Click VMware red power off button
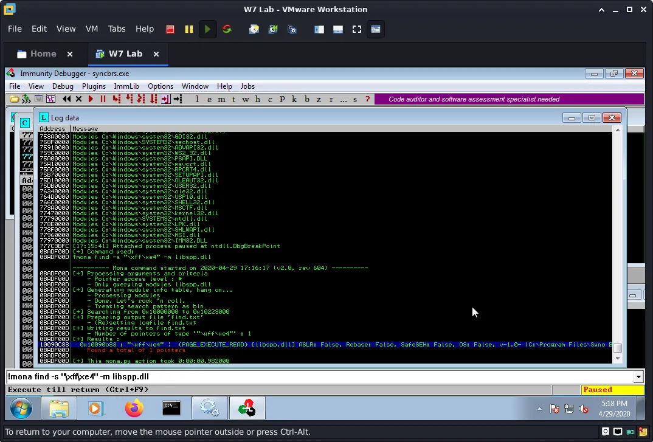This screenshot has height=442, width=653. click(x=170, y=29)
